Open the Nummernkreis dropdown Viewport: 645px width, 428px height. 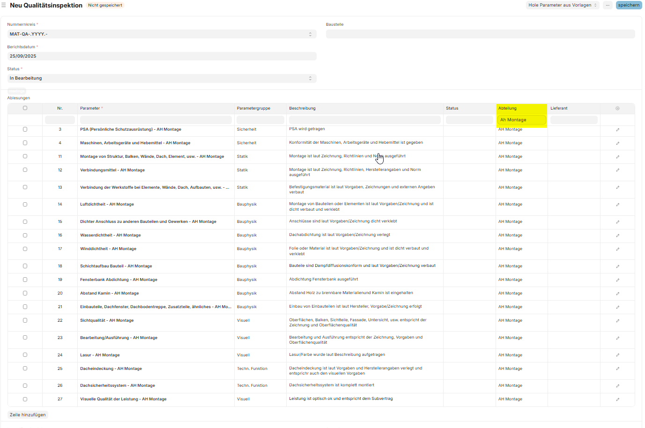(162, 34)
